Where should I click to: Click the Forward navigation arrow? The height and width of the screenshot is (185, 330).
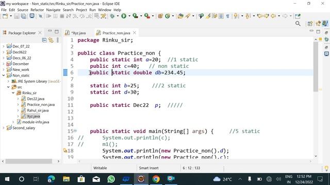click(285, 16)
